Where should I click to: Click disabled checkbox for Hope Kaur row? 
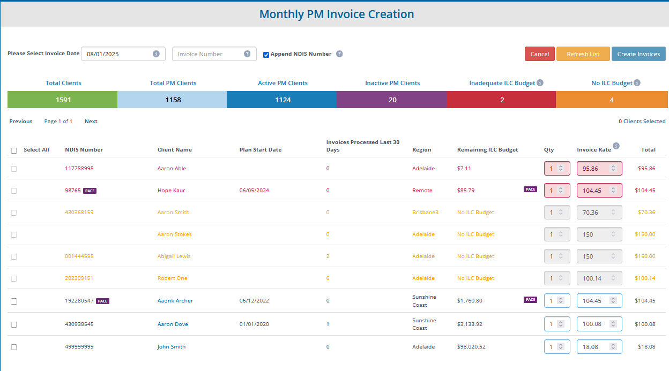(x=14, y=191)
